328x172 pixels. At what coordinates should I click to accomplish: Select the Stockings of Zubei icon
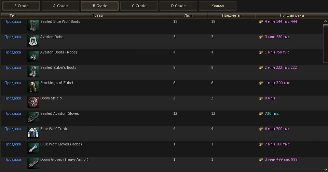pos(33,87)
